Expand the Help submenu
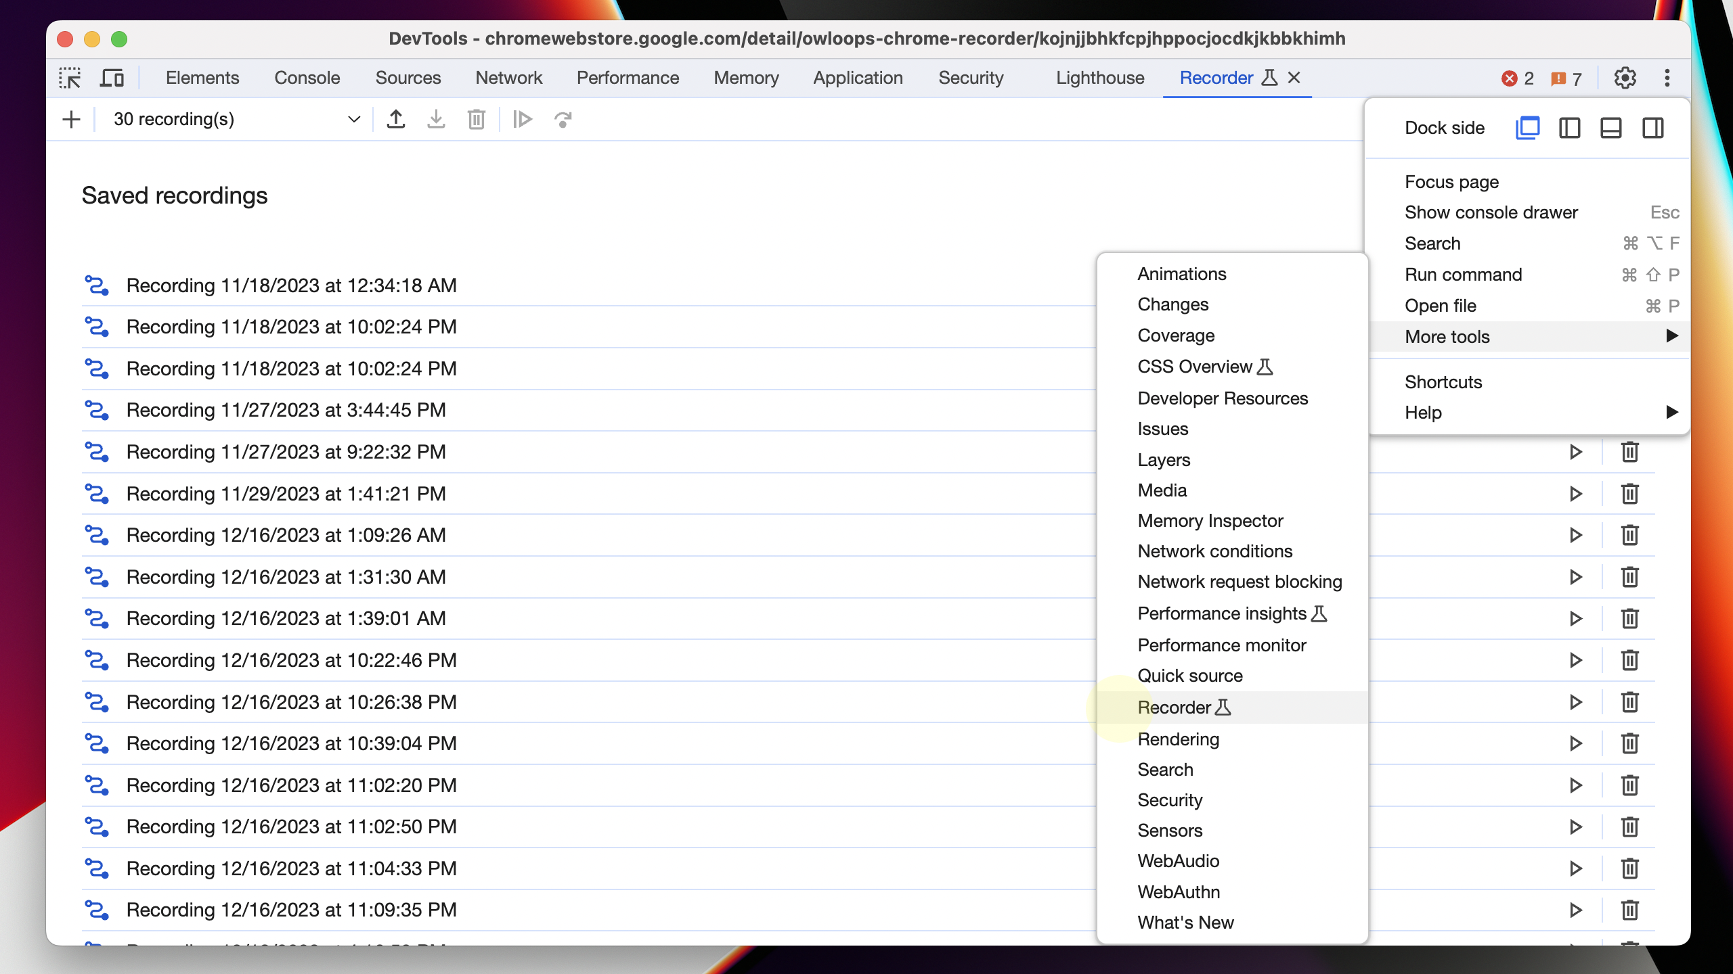Image resolution: width=1733 pixels, height=974 pixels. [1529, 413]
